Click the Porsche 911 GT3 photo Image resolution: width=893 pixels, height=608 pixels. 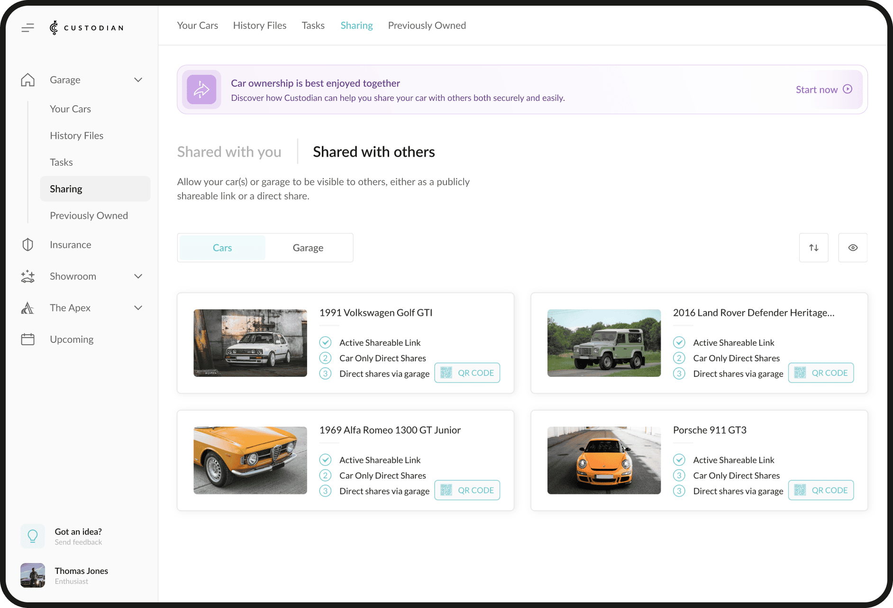[x=604, y=460]
